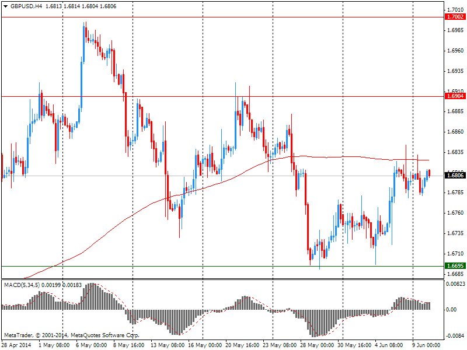Select the 1.6904 red price level label
The image size is (467, 350).
click(455, 96)
